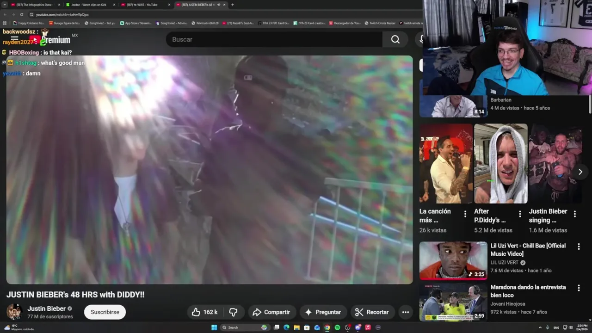
Task: Click the browser address bar URL
Action: (62, 14)
